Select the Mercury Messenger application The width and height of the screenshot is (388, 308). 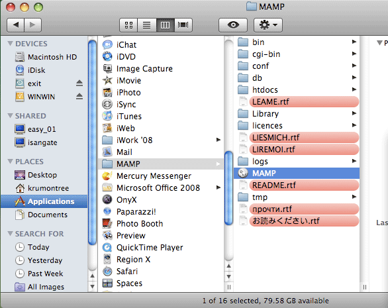pyautogui.click(x=161, y=176)
